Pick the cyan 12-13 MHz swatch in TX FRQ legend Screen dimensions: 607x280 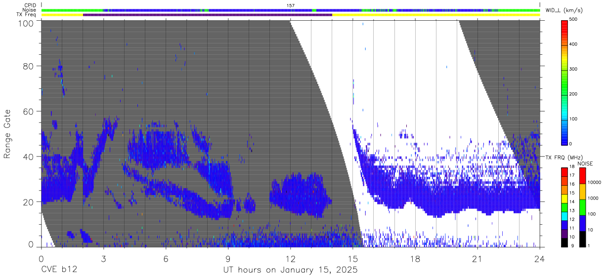pyautogui.click(x=564, y=216)
